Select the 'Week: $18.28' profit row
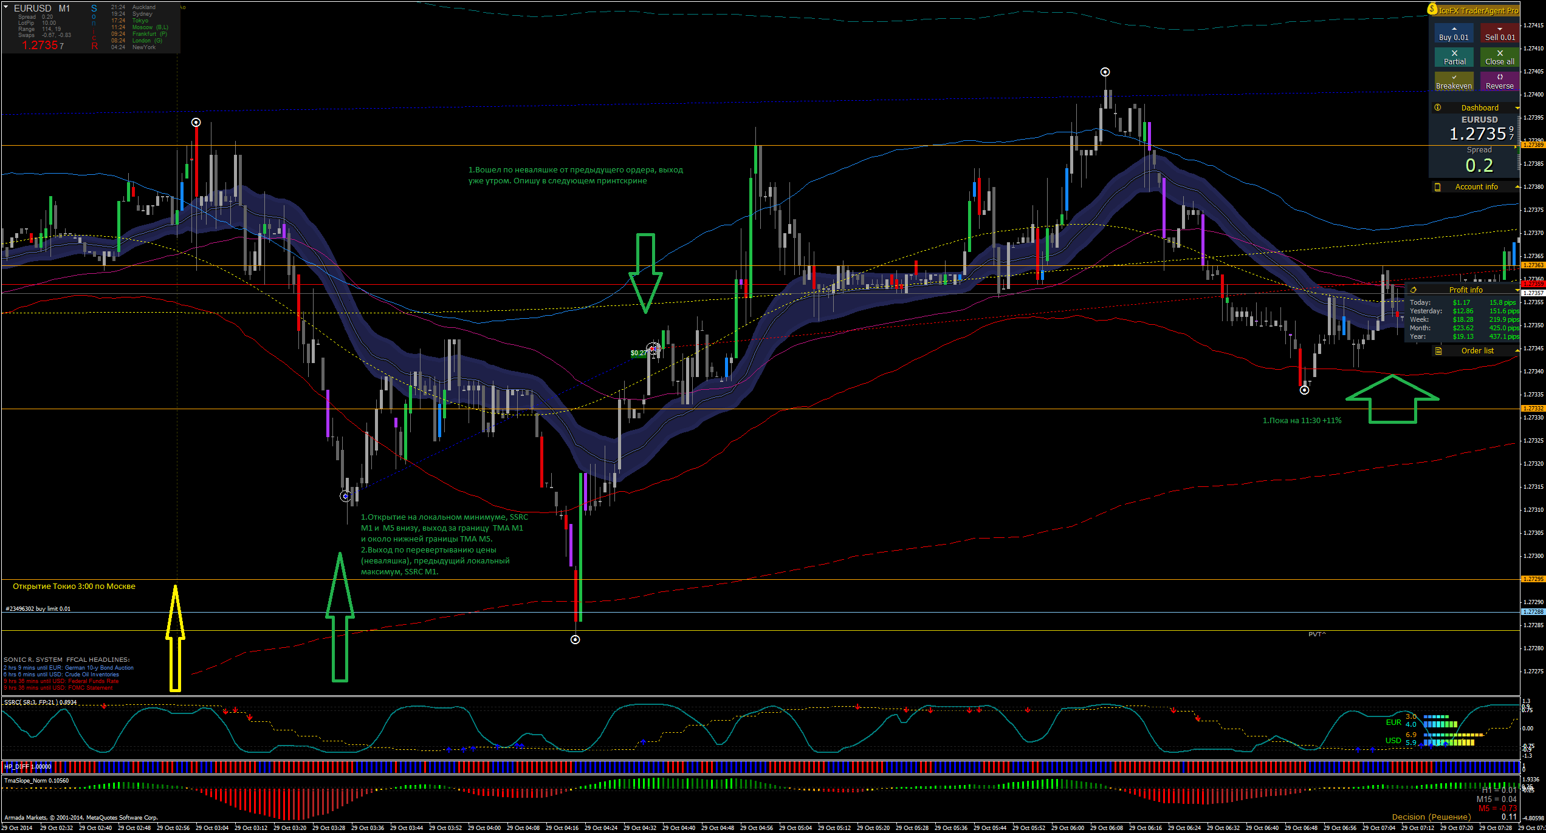 1463,319
